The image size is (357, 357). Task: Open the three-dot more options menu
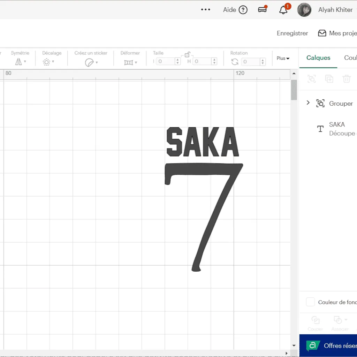point(205,9)
